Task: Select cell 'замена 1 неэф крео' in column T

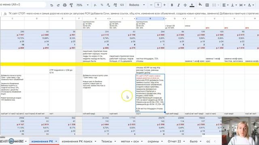Action: (x=195, y=56)
